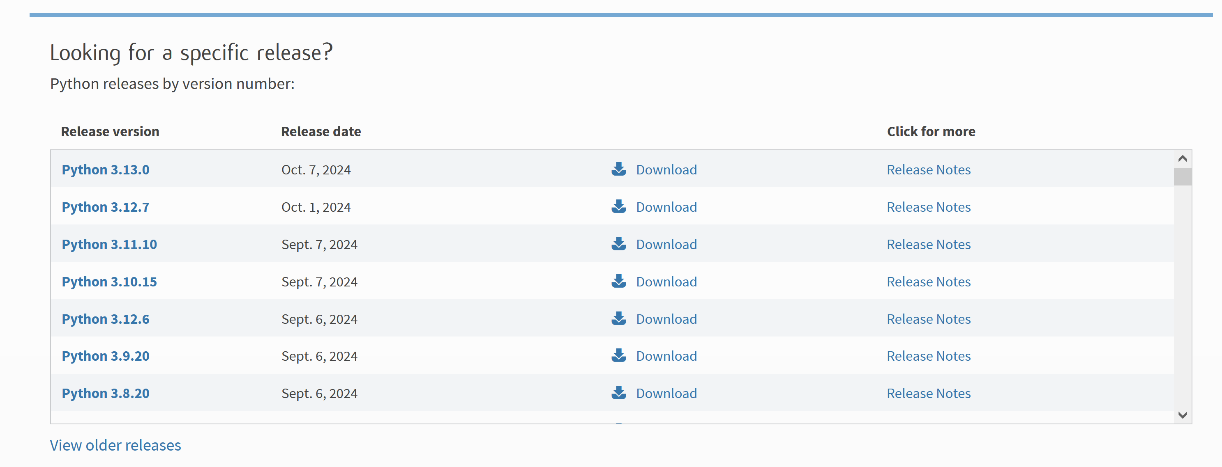
Task: Open the View older releases link
Action: pyautogui.click(x=115, y=445)
